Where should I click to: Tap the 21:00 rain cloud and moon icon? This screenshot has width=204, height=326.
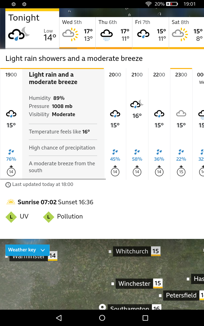pos(137,104)
